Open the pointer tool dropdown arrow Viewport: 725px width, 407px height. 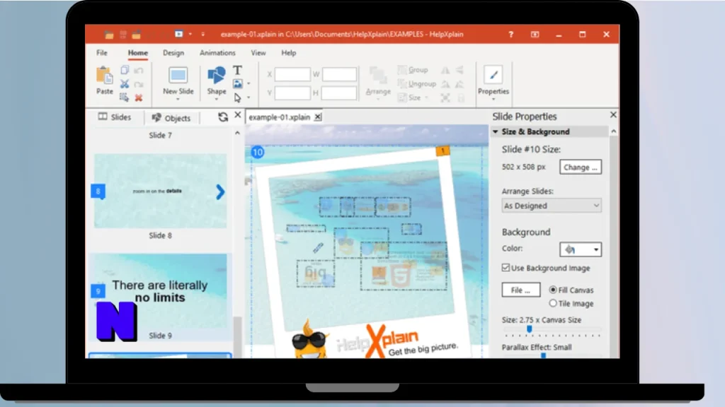click(249, 98)
